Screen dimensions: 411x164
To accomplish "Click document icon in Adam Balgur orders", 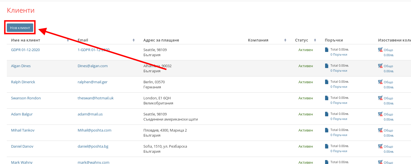I will [327, 114].
